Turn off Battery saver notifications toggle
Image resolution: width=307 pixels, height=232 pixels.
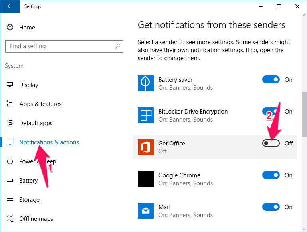point(271,80)
